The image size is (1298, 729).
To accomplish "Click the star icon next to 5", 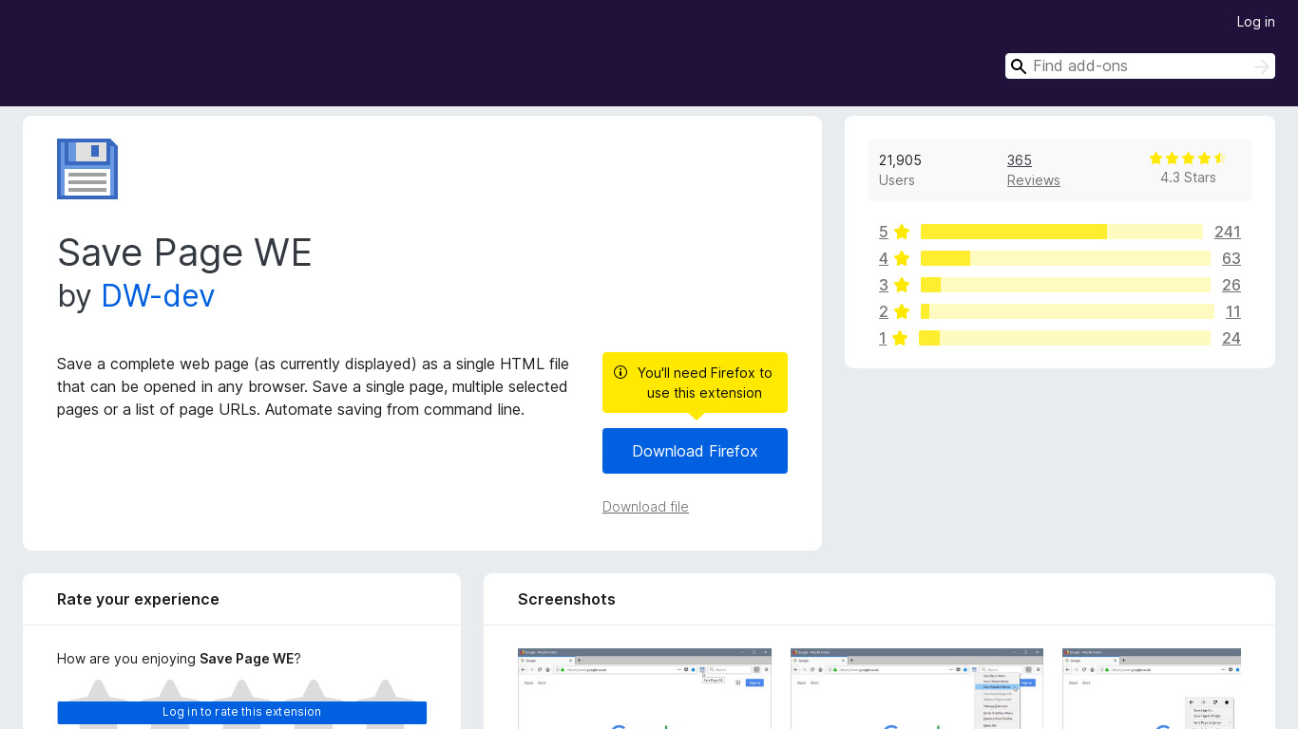I will (x=902, y=232).
